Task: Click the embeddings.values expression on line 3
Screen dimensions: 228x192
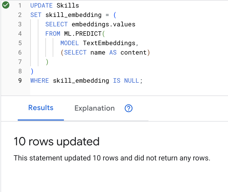Action: click(x=104, y=24)
